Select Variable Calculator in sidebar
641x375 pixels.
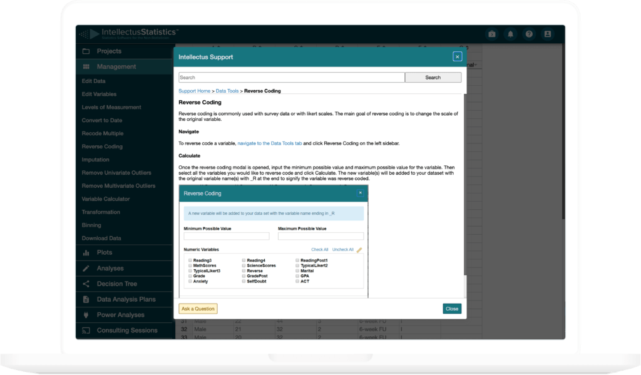[x=105, y=198]
